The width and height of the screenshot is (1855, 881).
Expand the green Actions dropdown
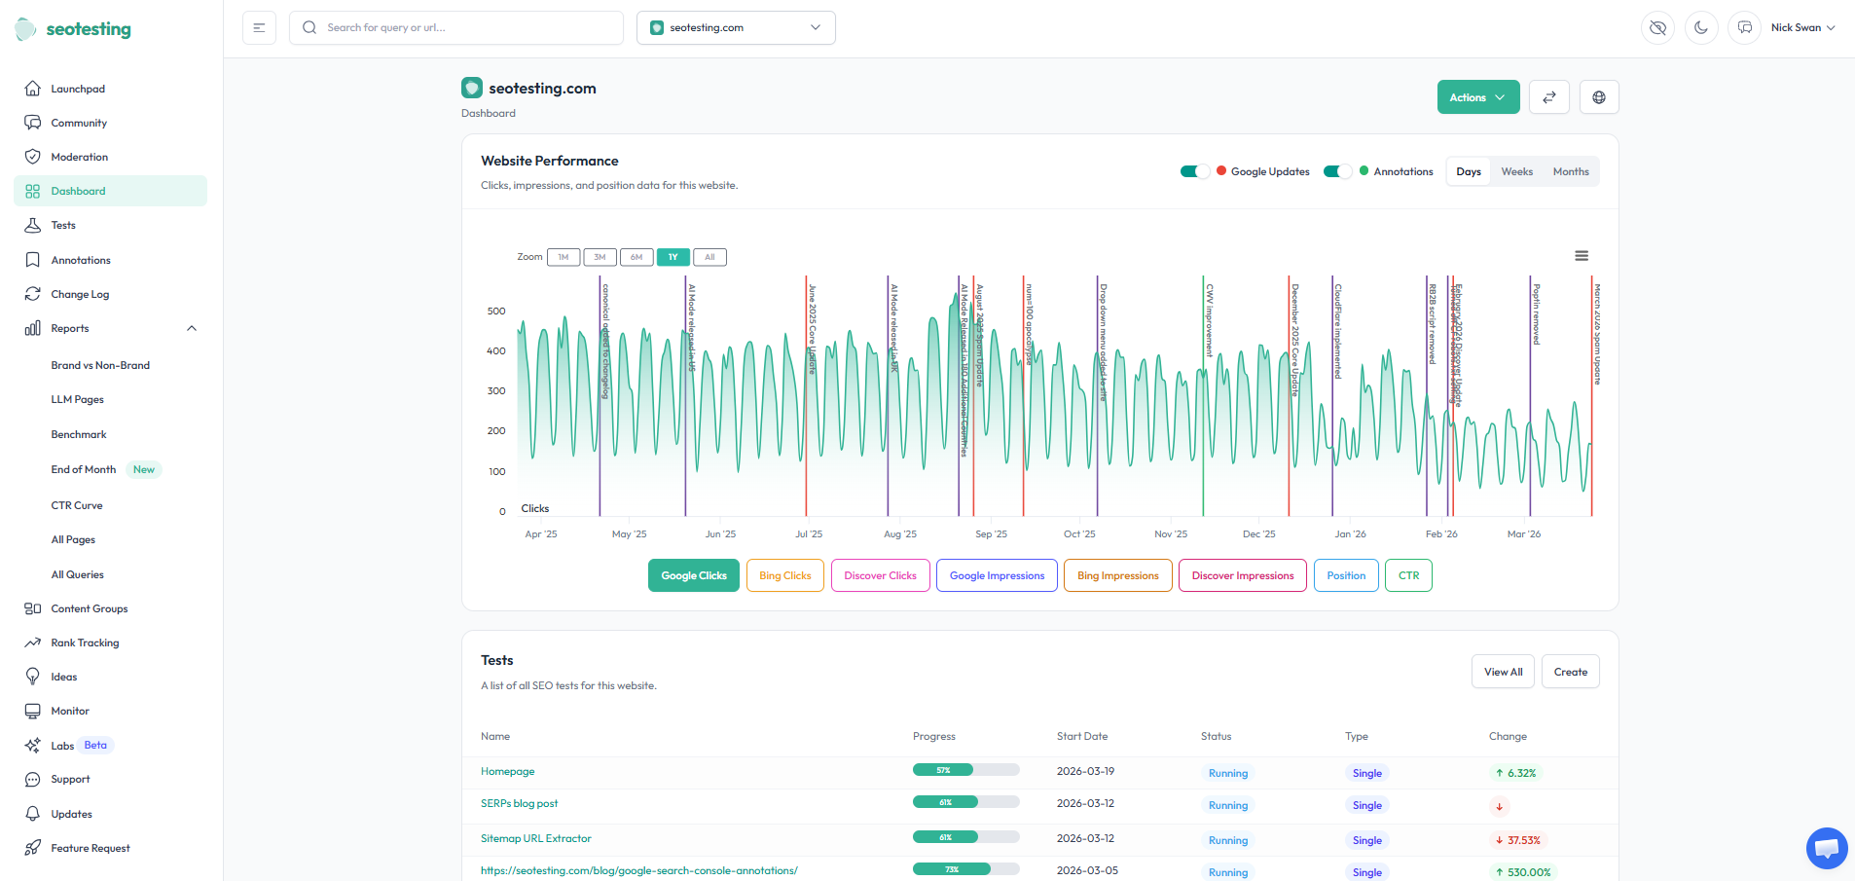coord(1477,97)
